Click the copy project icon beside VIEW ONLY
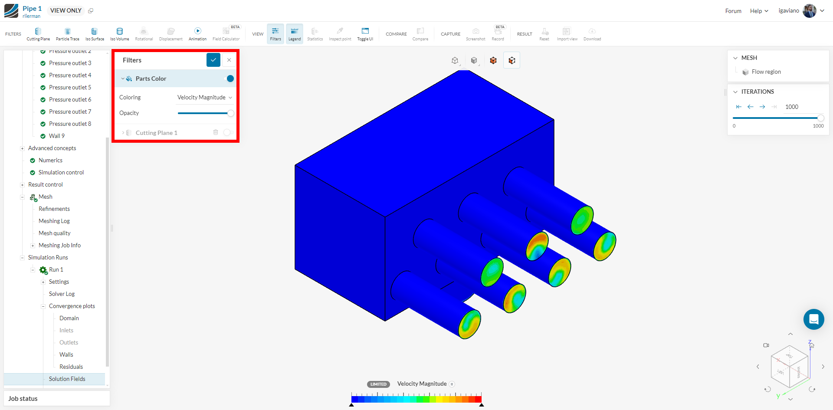833x410 pixels. (91, 11)
